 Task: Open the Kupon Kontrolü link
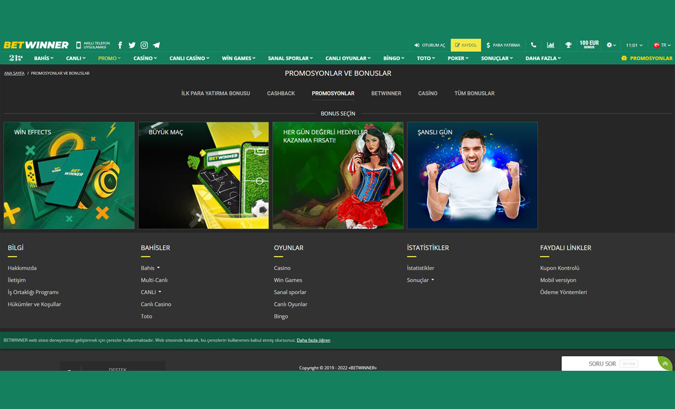560,268
